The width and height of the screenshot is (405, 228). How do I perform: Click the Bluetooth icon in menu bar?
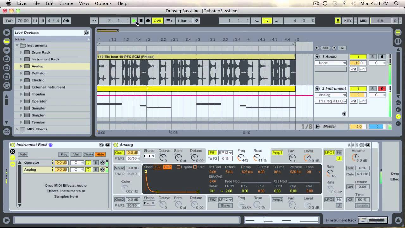344,3
